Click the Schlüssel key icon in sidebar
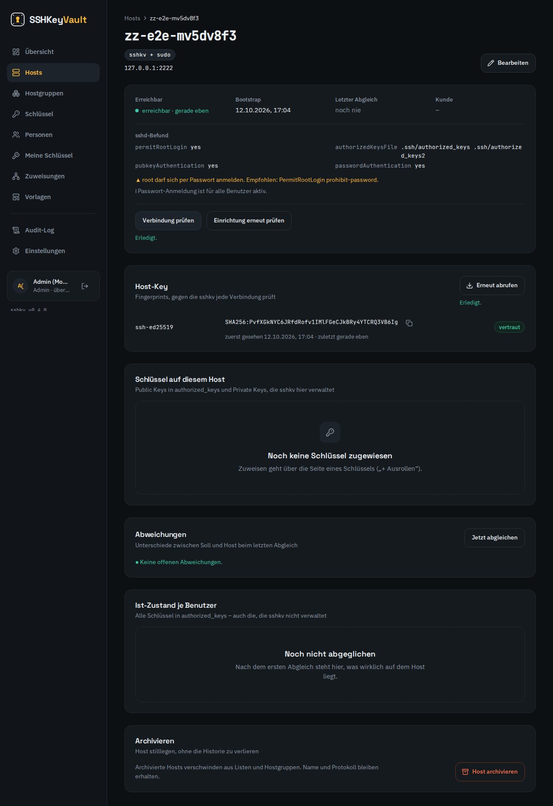The height and width of the screenshot is (806, 553). click(16, 114)
